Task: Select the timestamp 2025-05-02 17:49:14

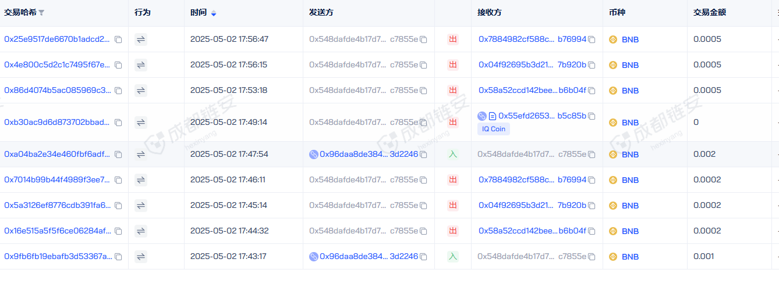Action: point(229,123)
